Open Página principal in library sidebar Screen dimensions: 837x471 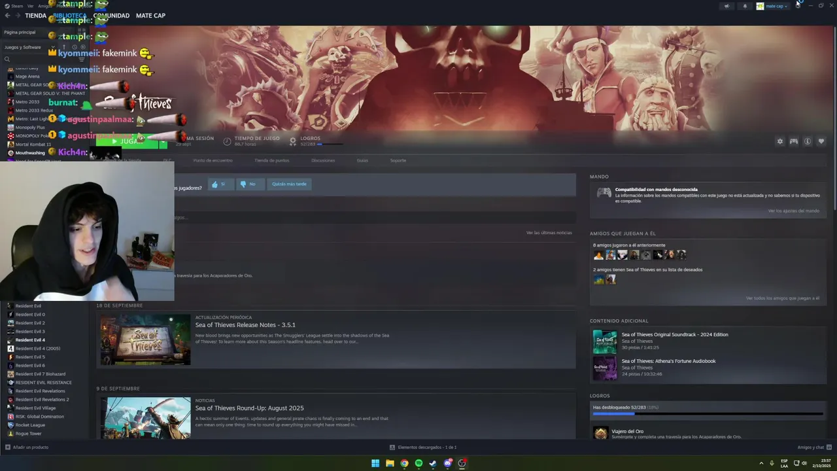[x=20, y=32]
